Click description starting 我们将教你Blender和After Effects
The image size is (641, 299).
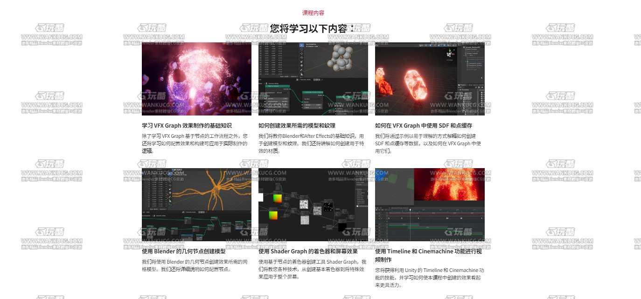[x=311, y=143]
